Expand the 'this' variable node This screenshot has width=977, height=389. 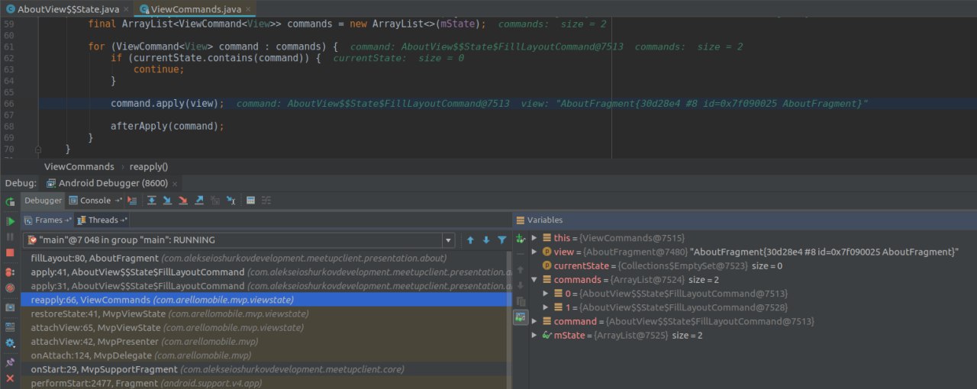534,238
